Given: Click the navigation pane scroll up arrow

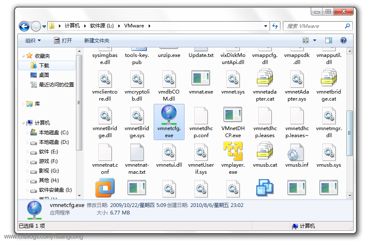Looking at the screenshot, I should tap(79, 51).
